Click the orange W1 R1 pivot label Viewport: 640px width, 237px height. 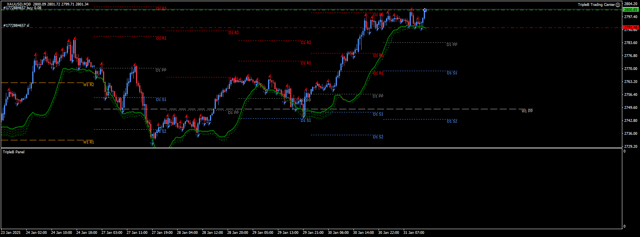click(88, 142)
